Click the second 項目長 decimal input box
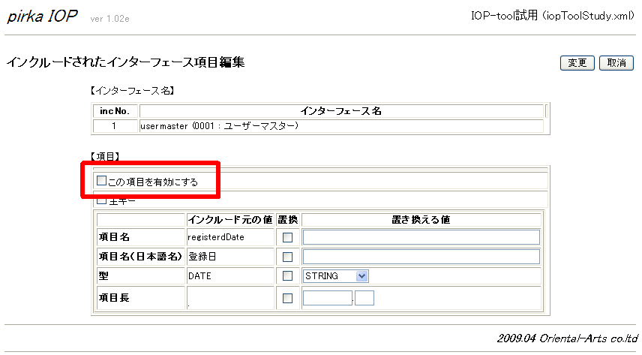The image size is (642, 355). click(364, 298)
